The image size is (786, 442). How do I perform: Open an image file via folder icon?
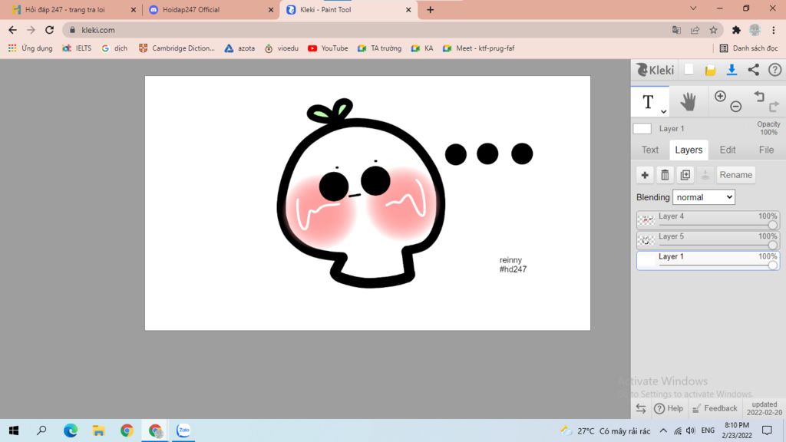[x=710, y=70]
